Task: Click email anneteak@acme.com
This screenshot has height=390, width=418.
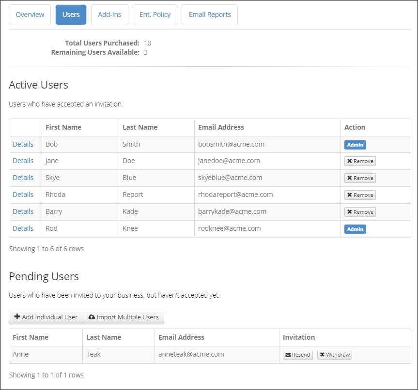Action: pyautogui.click(x=191, y=354)
